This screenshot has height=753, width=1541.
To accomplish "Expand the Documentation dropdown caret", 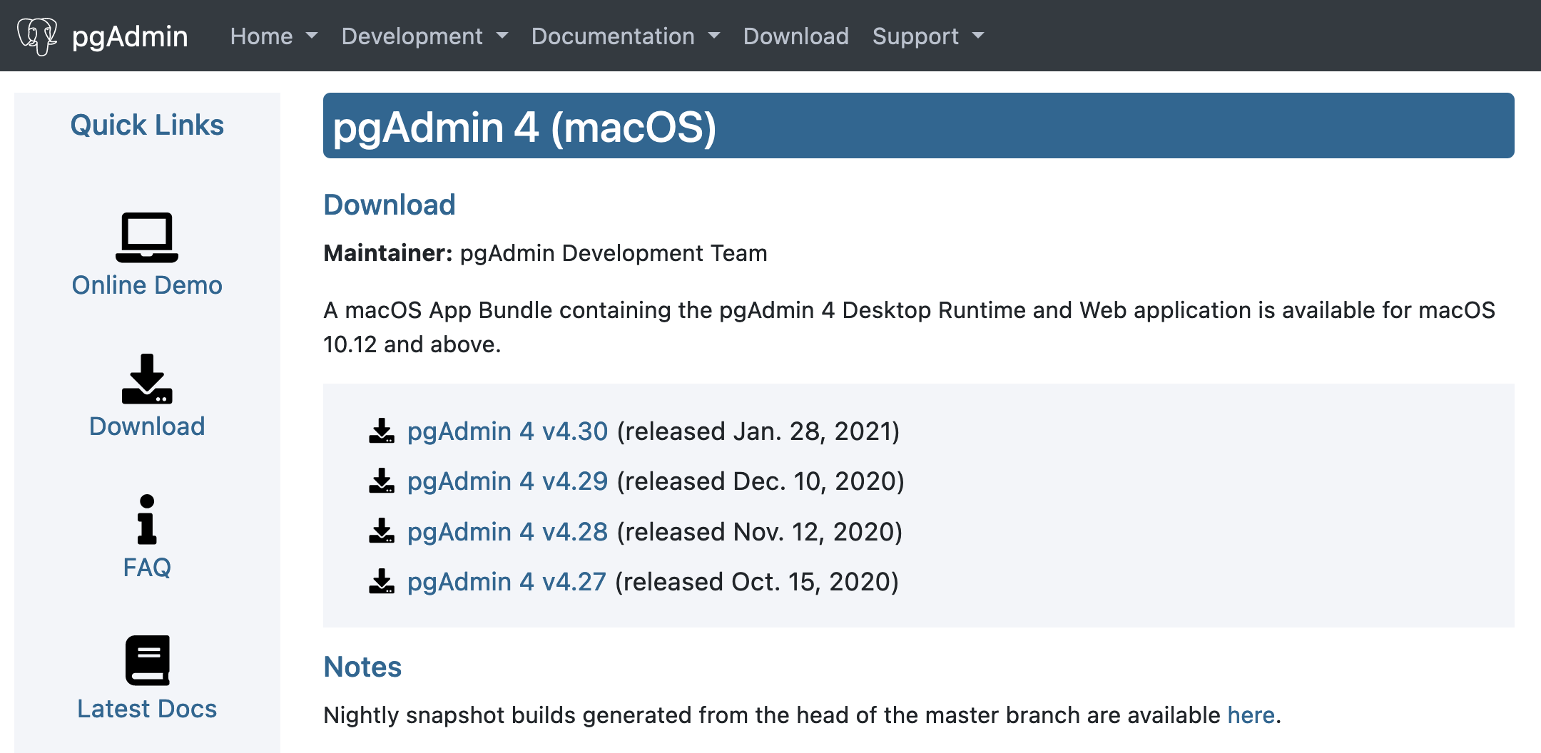I will [714, 36].
